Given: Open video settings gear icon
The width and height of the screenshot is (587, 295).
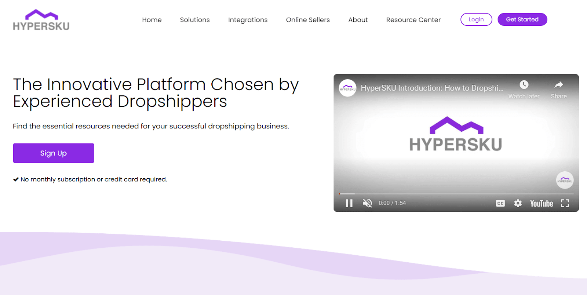Looking at the screenshot, I should pyautogui.click(x=518, y=203).
